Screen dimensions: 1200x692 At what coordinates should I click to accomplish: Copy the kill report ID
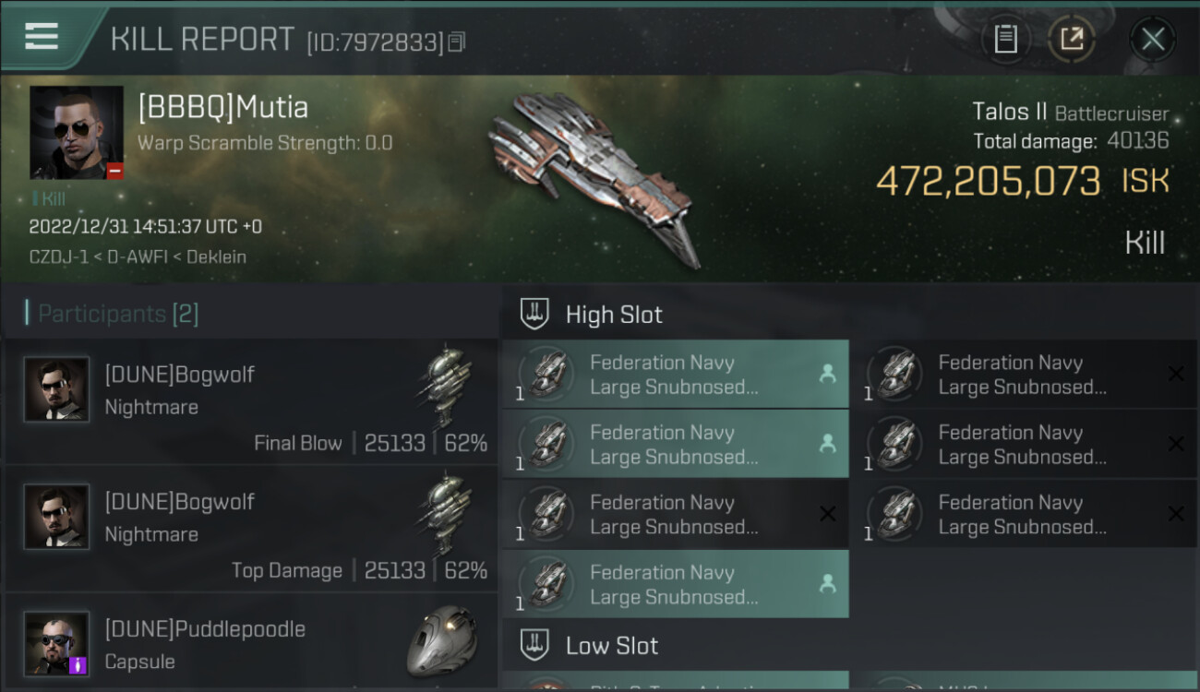[x=457, y=42]
